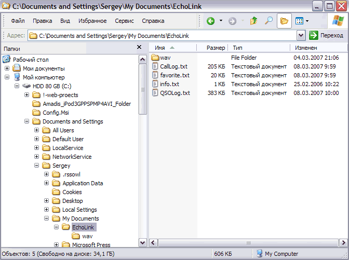Select the favorite.txt file icon
This screenshot has width=349, height=260.
[x=155, y=75]
